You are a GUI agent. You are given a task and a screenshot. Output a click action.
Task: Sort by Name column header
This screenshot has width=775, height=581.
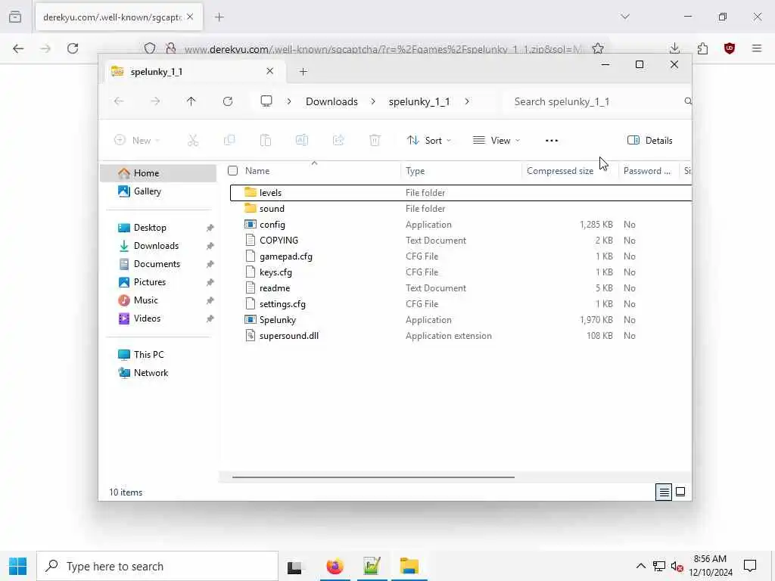pos(257,171)
